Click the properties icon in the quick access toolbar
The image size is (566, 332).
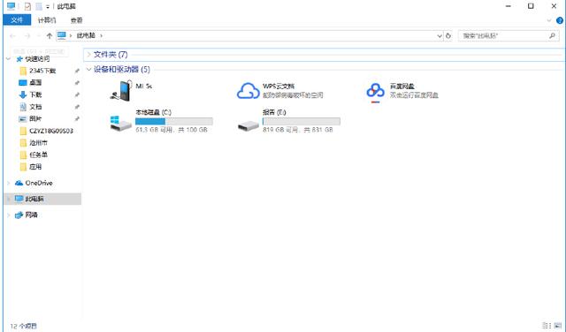pyautogui.click(x=27, y=6)
